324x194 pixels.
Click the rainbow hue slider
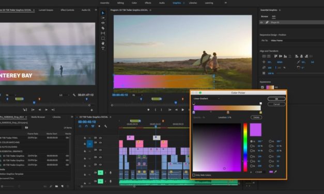[245, 148]
